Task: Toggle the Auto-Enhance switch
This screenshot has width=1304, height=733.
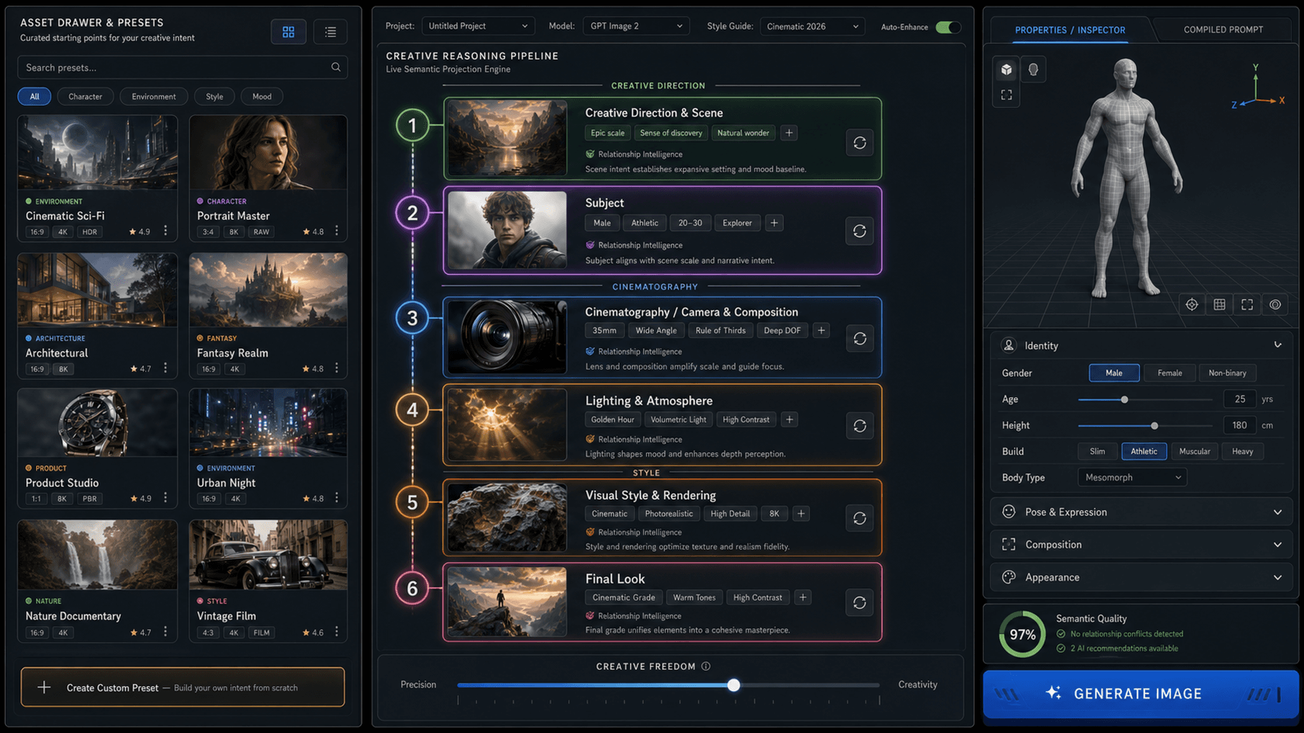Action: click(x=948, y=27)
